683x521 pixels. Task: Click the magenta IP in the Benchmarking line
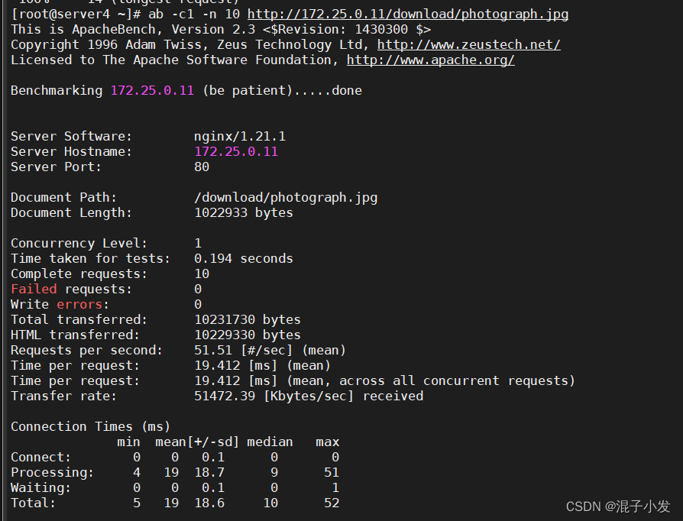(x=152, y=91)
